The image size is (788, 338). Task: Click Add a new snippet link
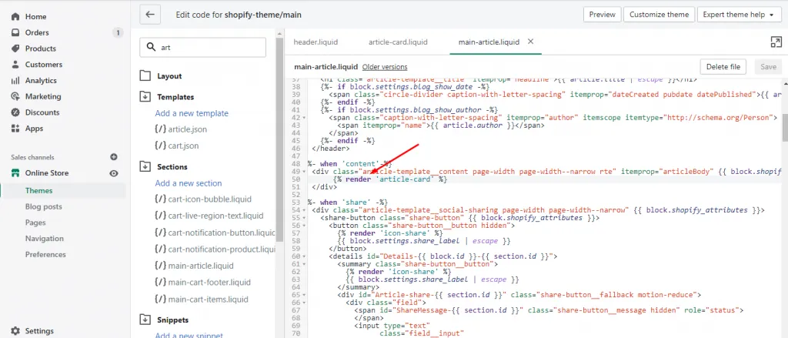click(x=189, y=335)
